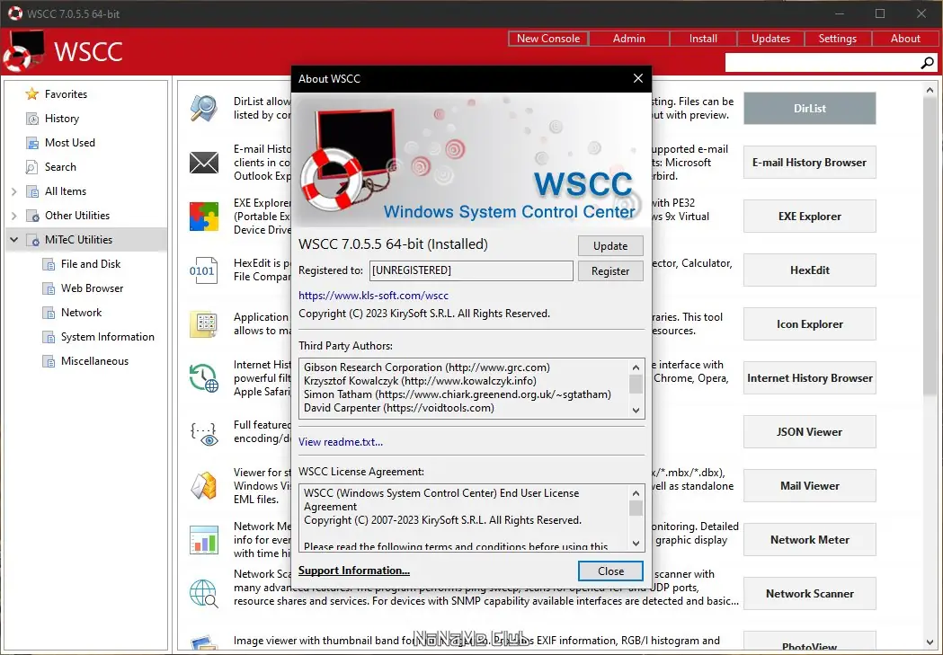Click the HexEdit 0101 icon

tap(202, 270)
